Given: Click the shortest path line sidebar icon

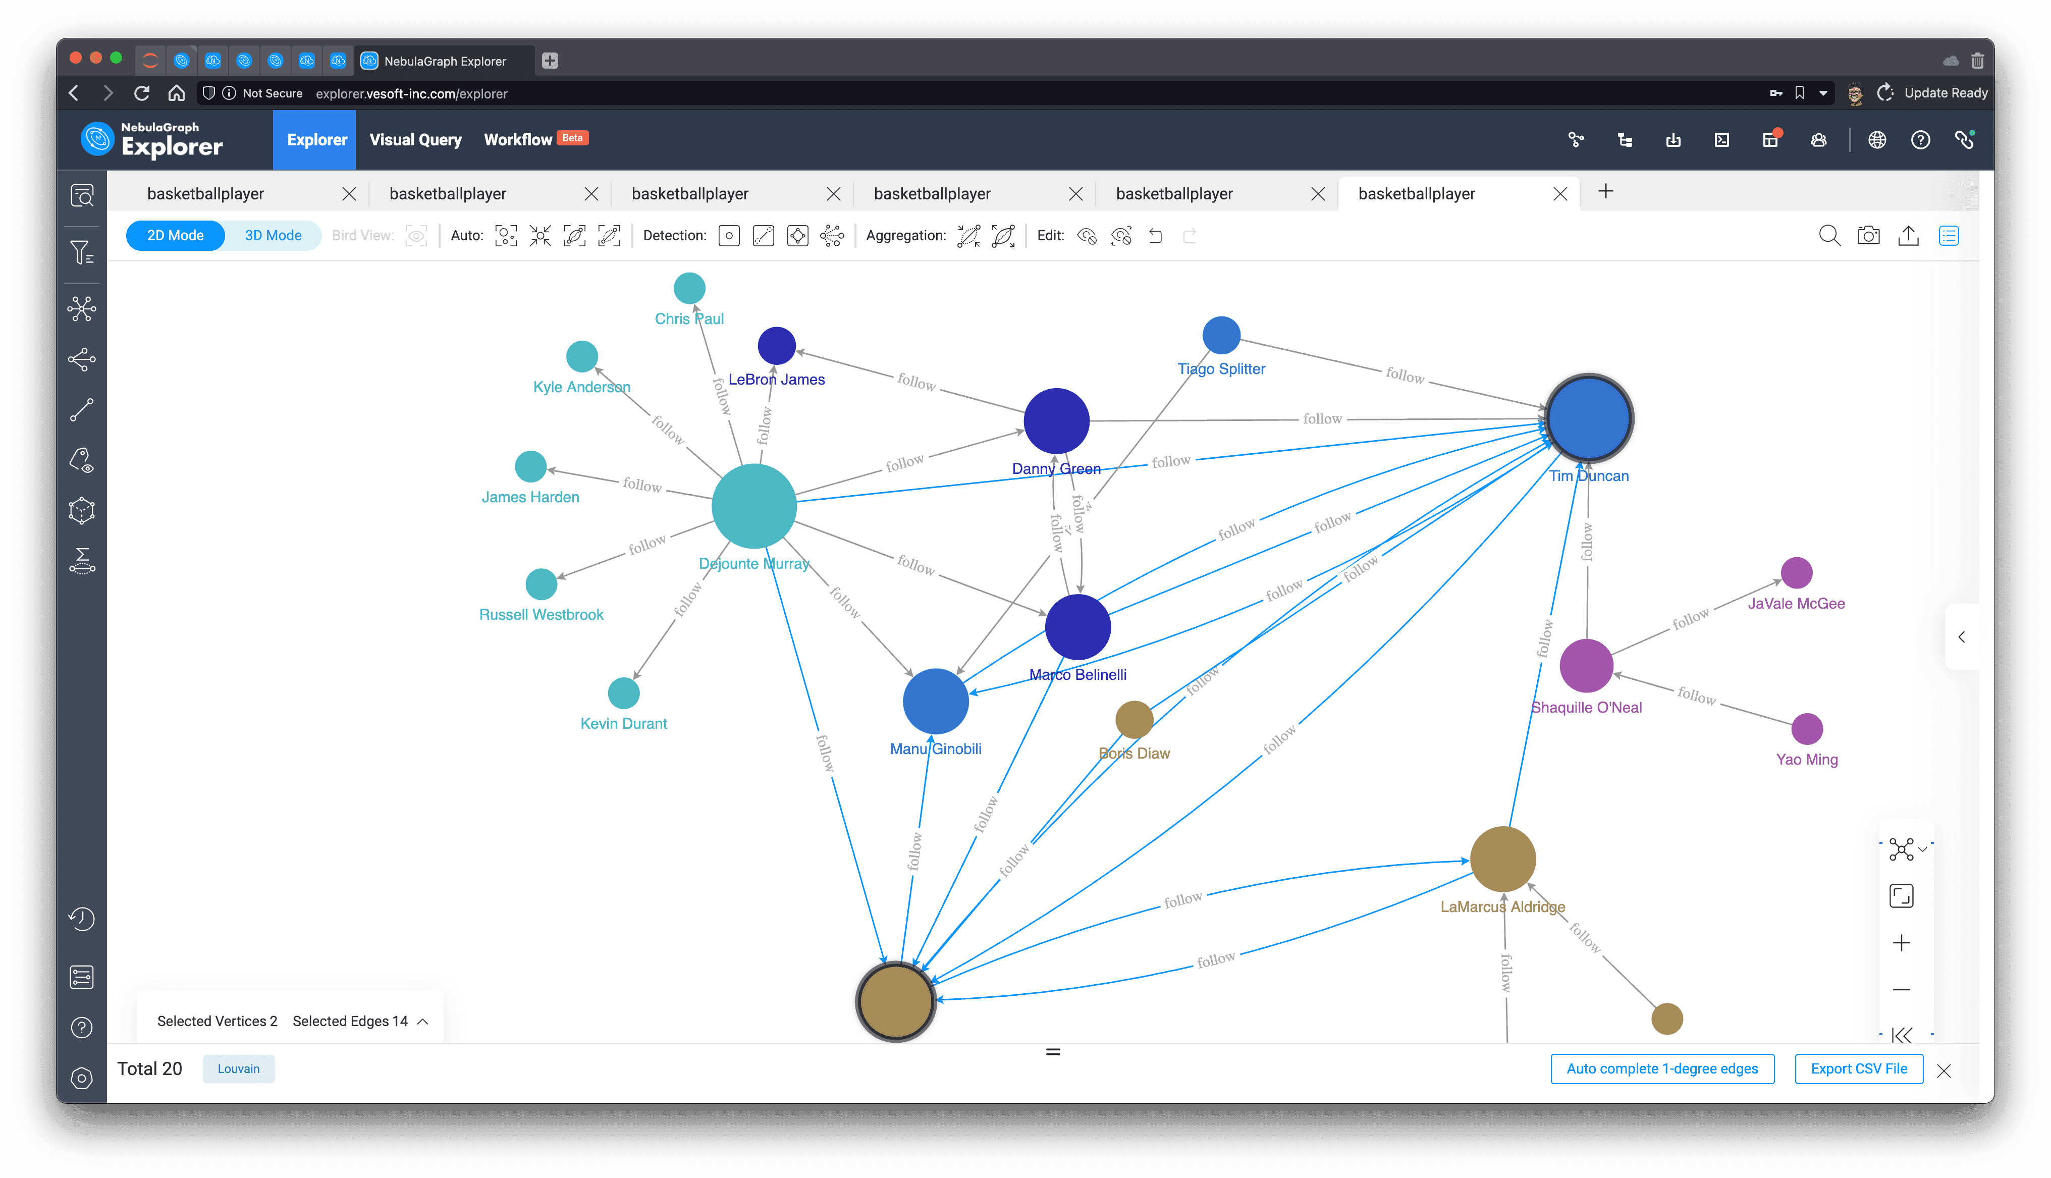Looking at the screenshot, I should 82,409.
